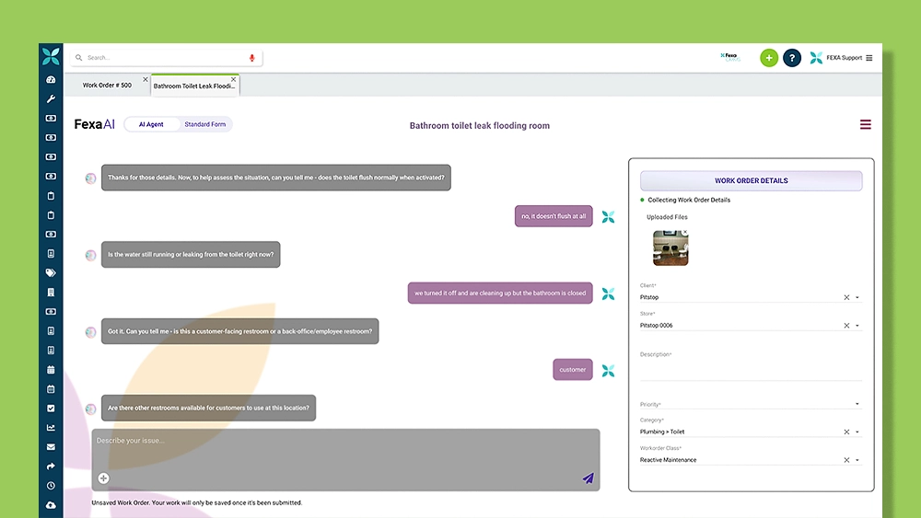Click the "Bathroom toilet leak flooding room" title

(480, 125)
